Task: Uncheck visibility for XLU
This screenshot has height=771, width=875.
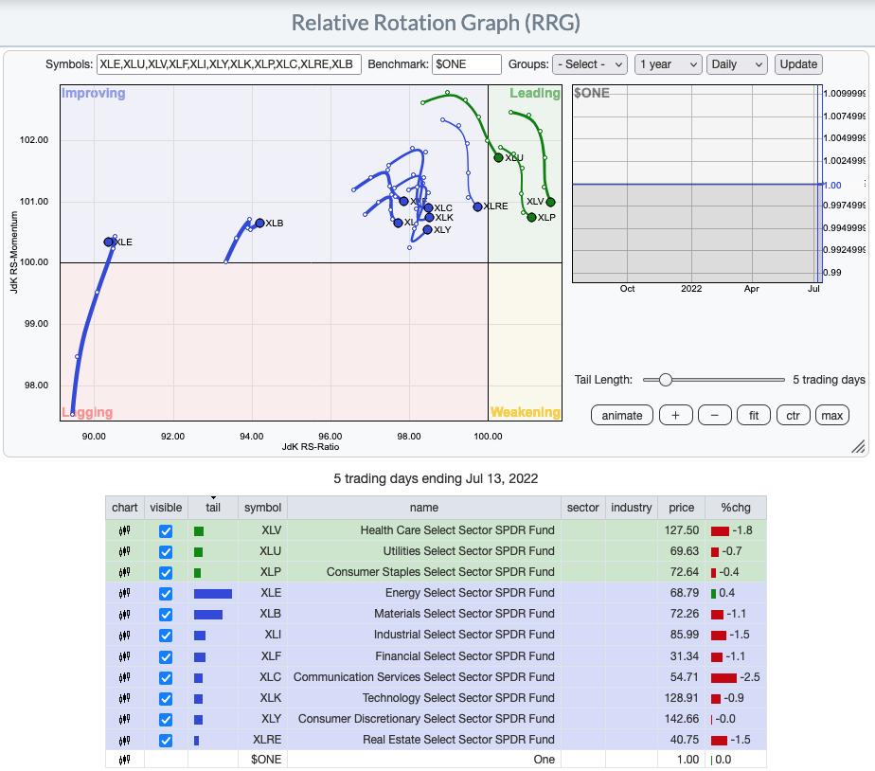Action: [x=166, y=551]
